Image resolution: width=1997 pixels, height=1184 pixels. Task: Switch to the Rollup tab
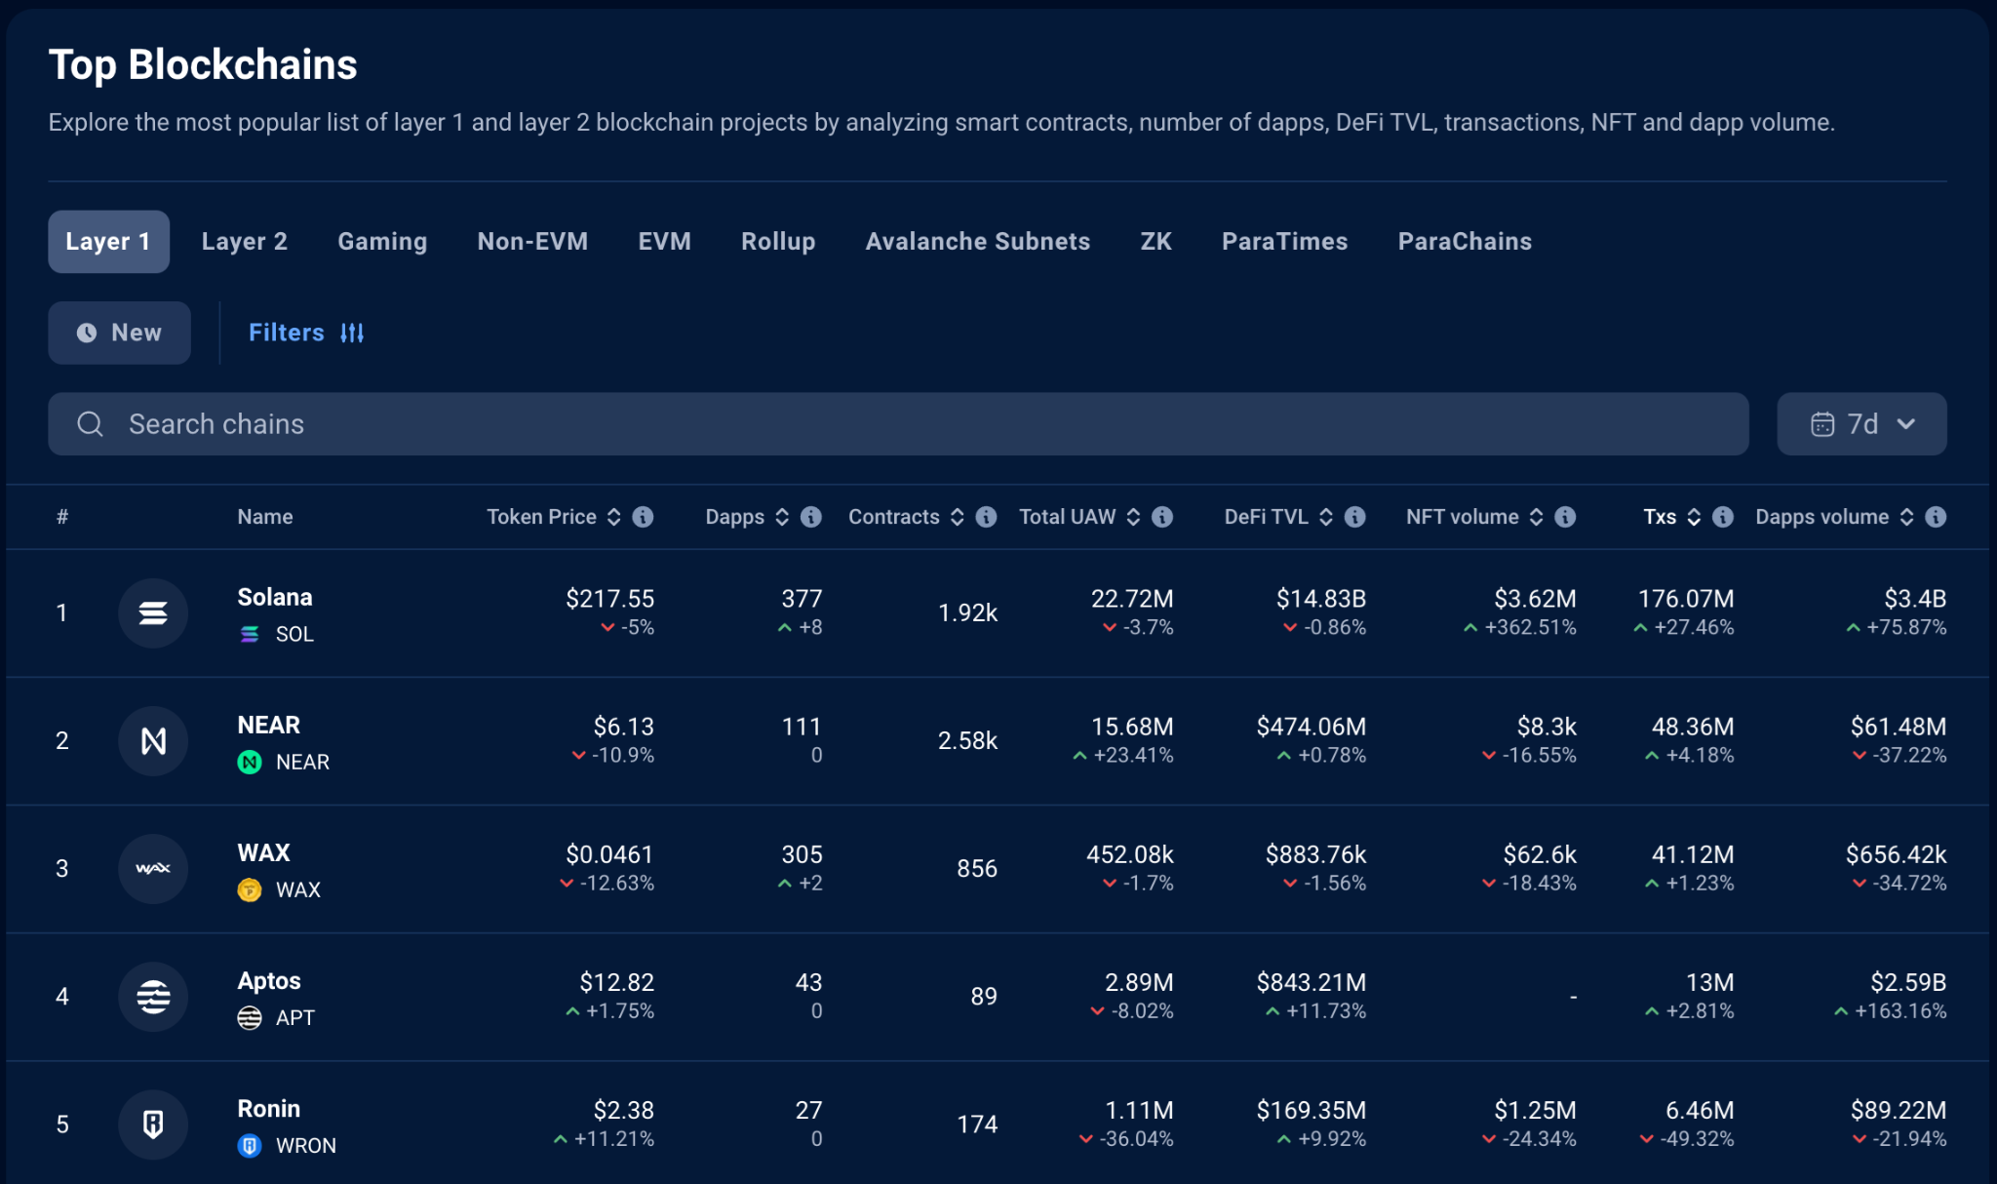[778, 242]
